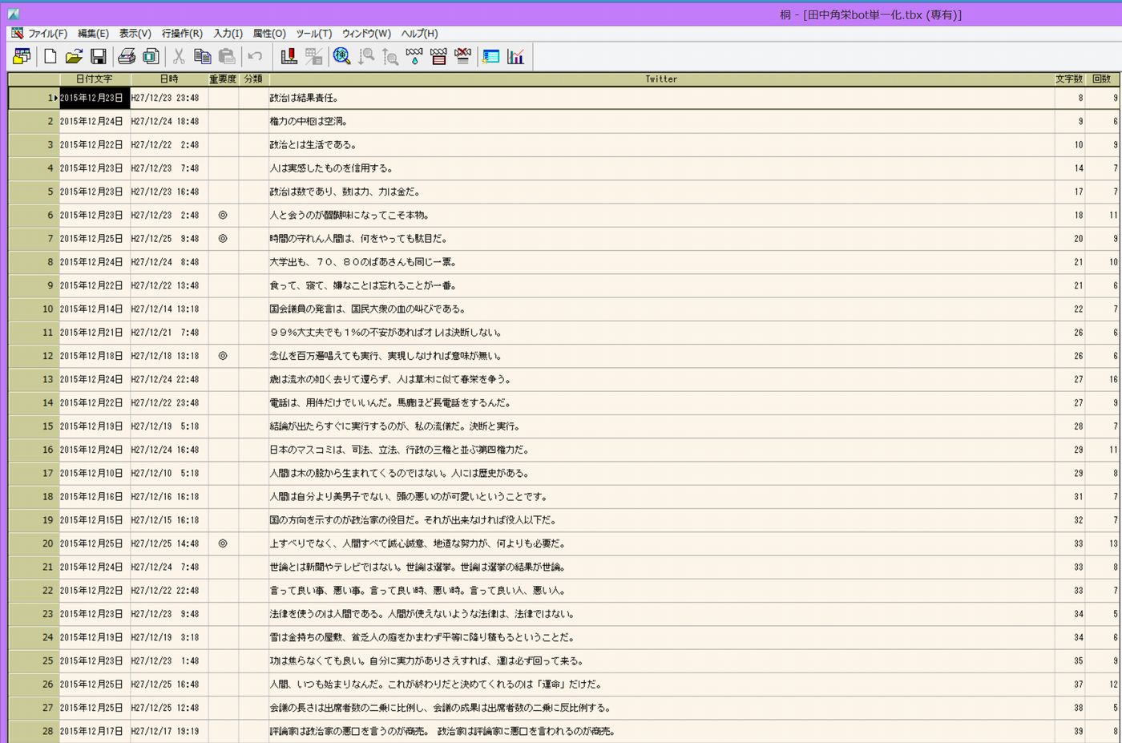Open the ツール(T) menu
Image resolution: width=1122 pixels, height=743 pixels.
pyautogui.click(x=313, y=34)
